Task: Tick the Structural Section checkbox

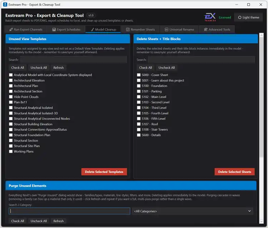Action: click(11, 140)
